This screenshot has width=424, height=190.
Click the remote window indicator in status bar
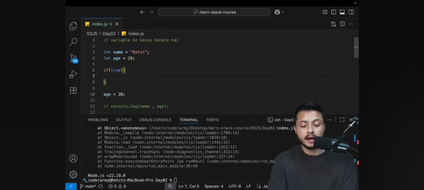[x=71, y=186]
